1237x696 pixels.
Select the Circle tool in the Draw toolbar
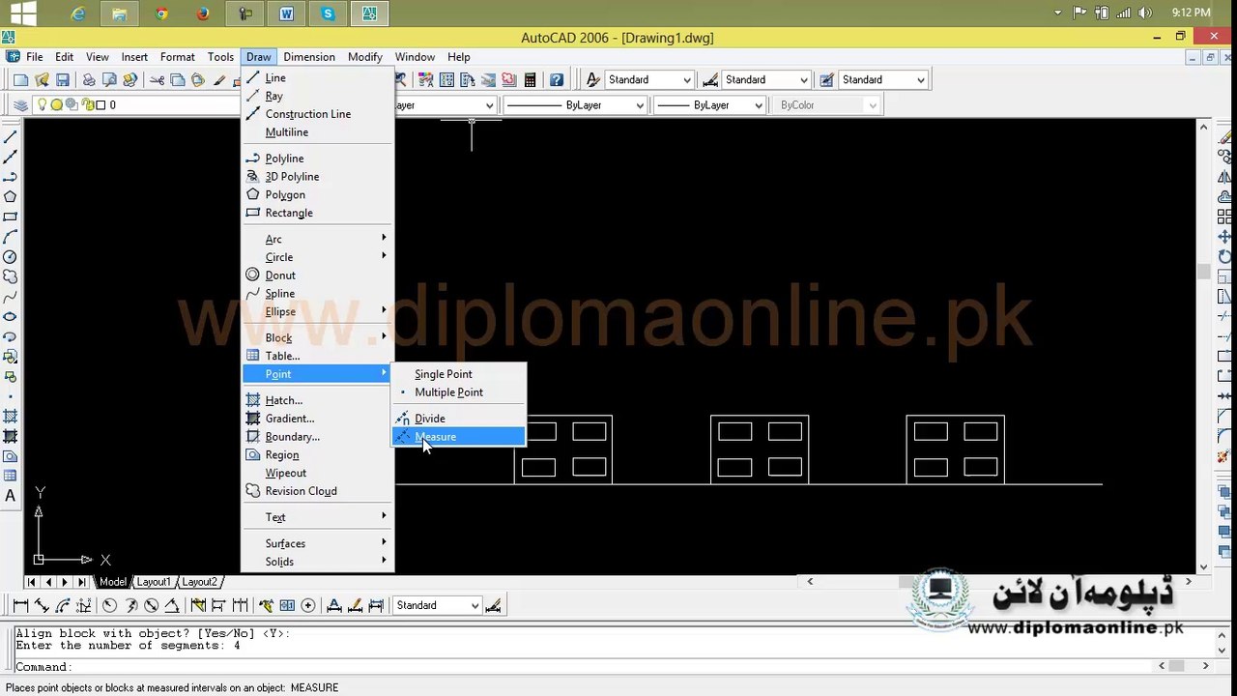tap(11, 257)
